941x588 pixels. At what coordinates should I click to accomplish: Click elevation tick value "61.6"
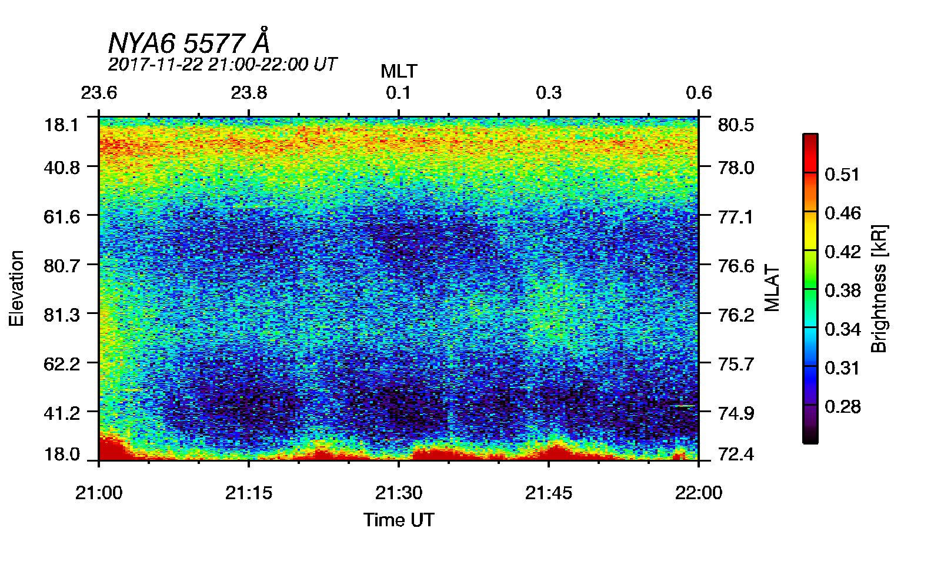point(61,216)
